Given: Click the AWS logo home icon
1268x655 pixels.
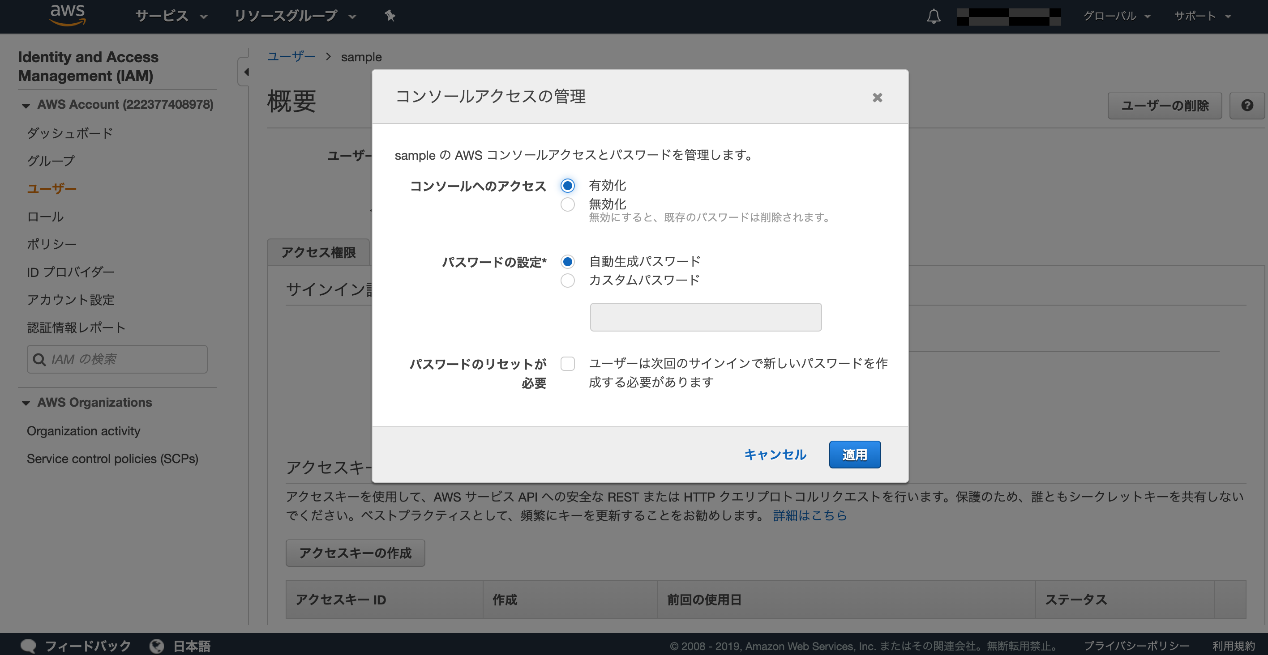Looking at the screenshot, I should [68, 15].
